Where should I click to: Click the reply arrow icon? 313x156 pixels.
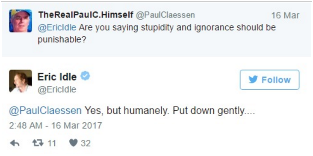click(15, 143)
